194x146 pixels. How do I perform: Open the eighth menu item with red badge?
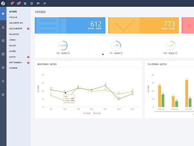tap(12, 57)
